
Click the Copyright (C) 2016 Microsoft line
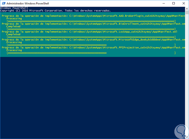click(55, 11)
